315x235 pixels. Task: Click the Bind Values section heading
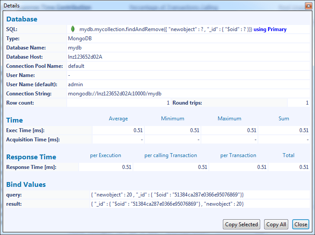[26, 185]
